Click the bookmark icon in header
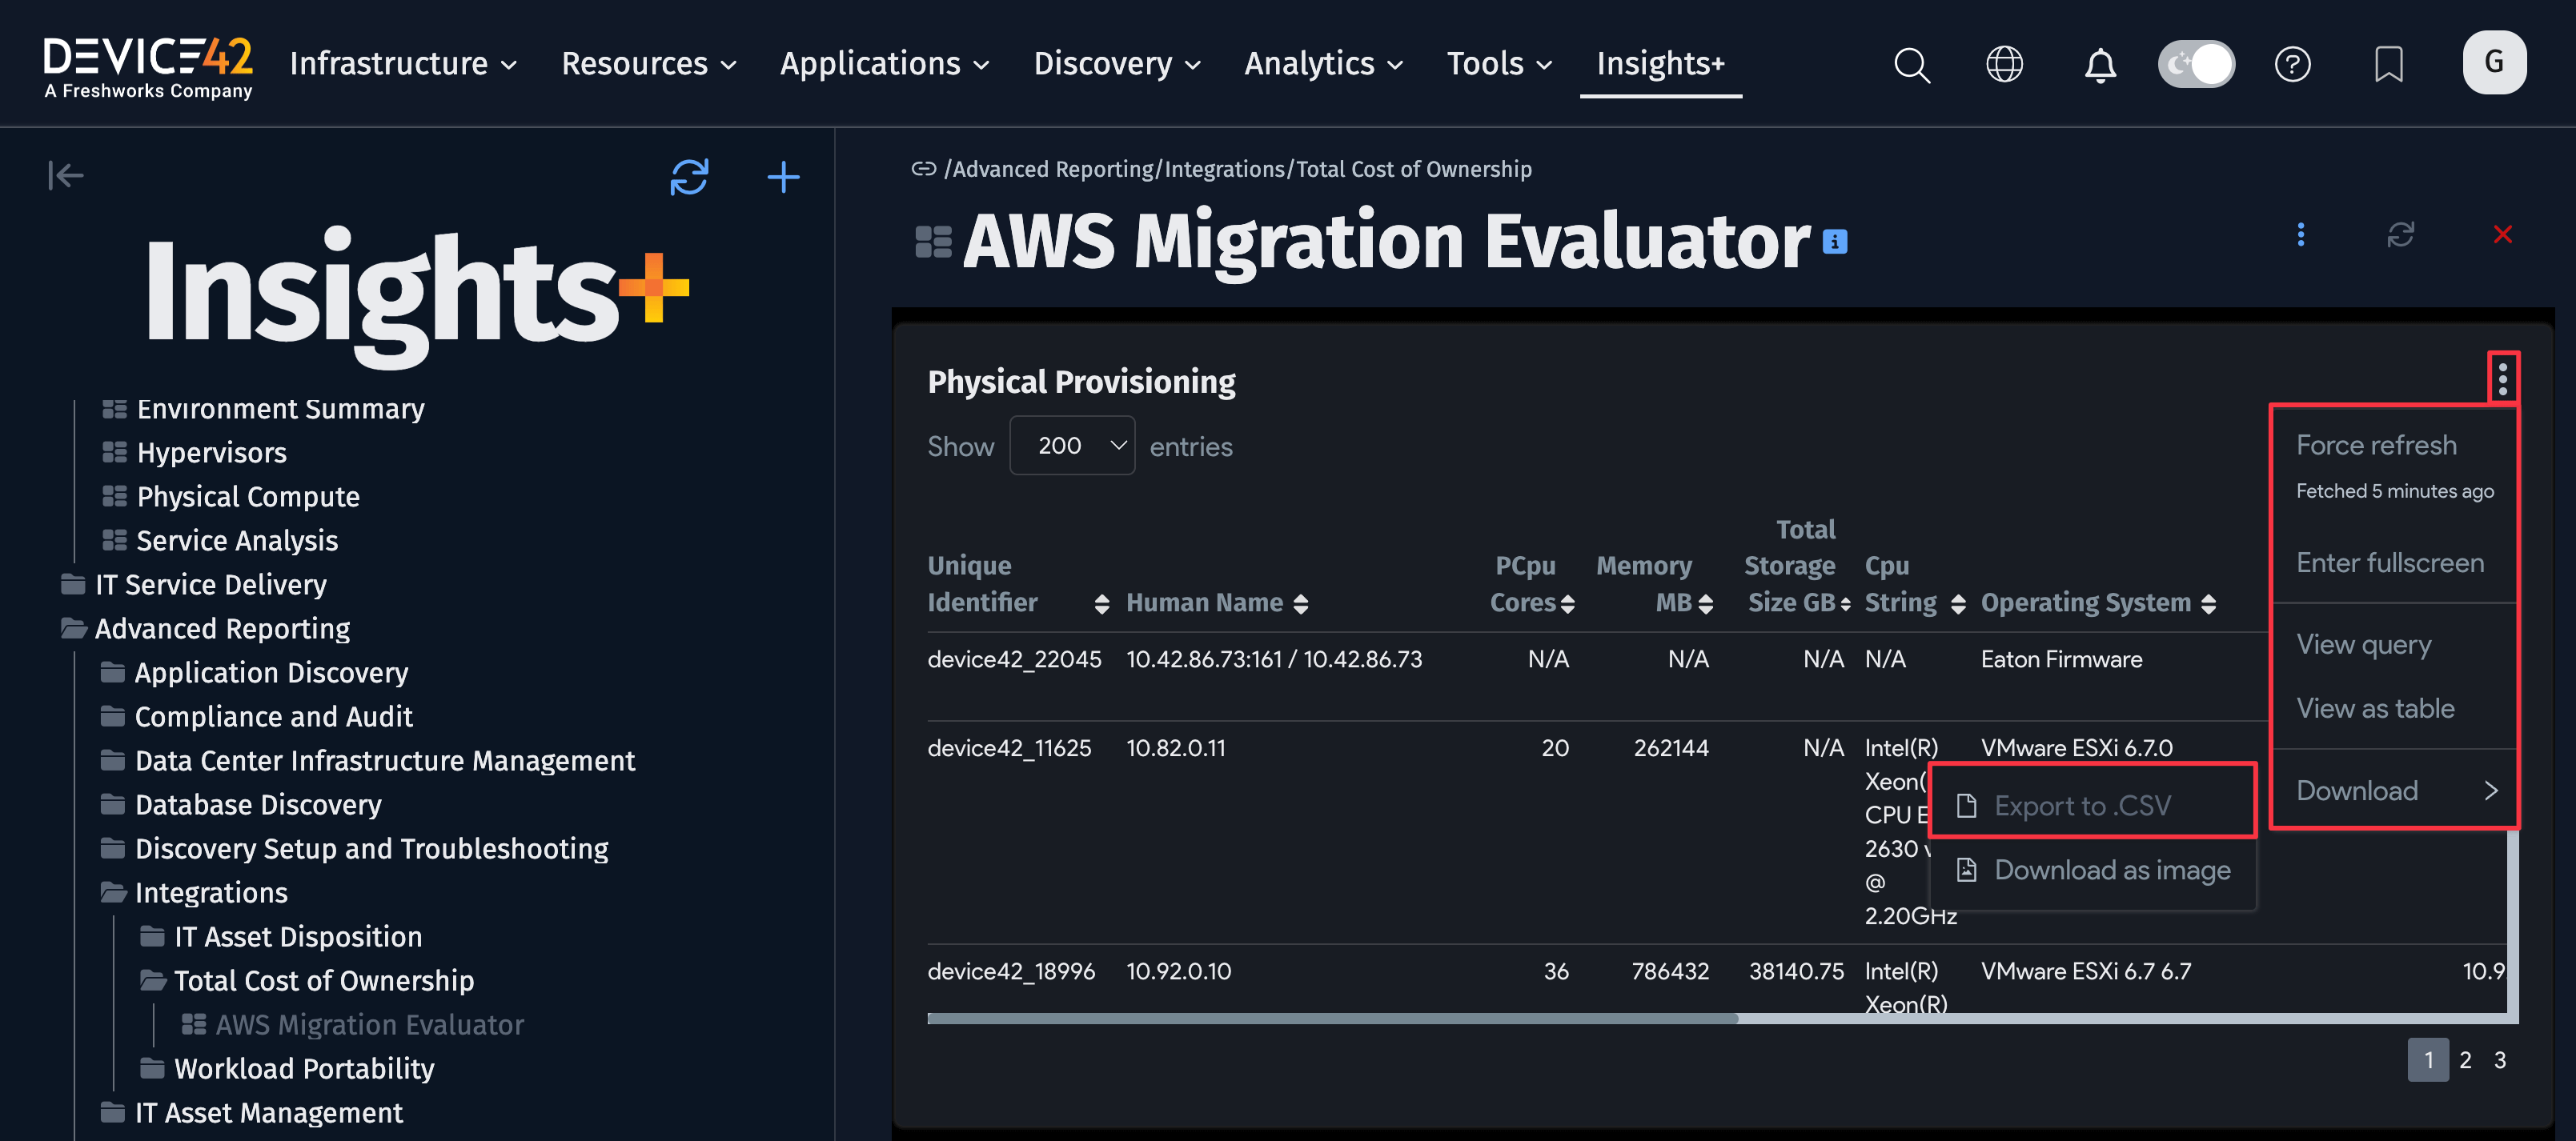 click(x=2388, y=65)
